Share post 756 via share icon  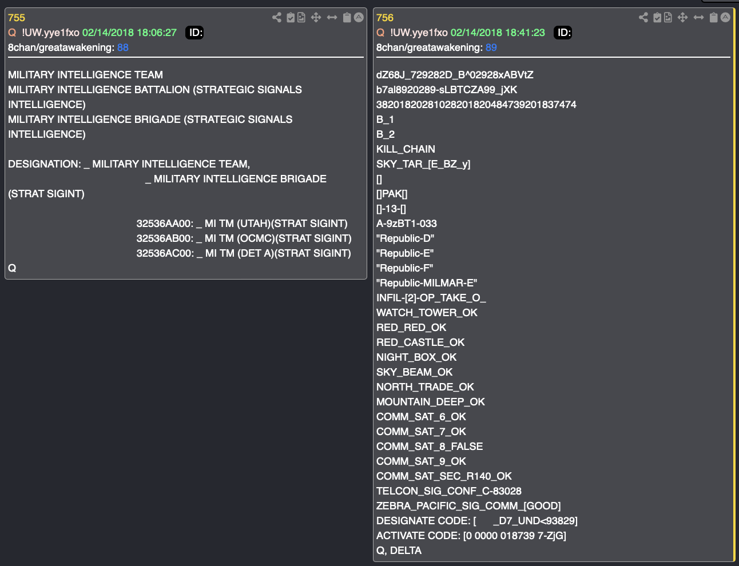[643, 18]
